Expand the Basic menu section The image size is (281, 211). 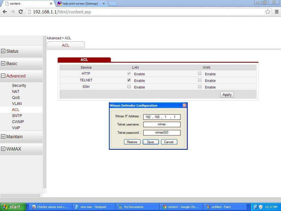tap(3, 63)
